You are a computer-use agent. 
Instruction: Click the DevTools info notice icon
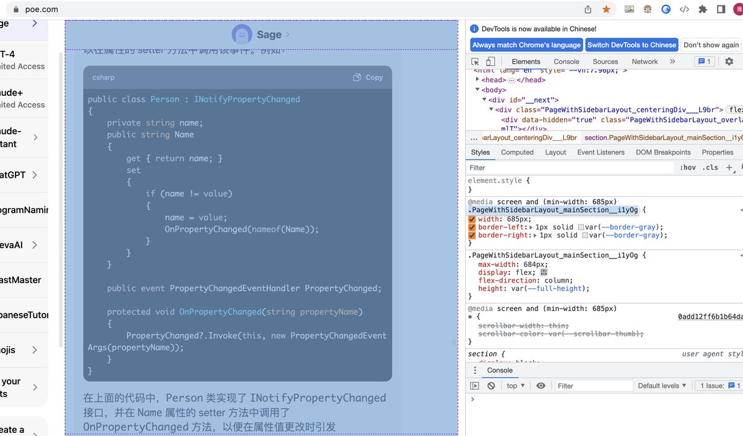[474, 28]
